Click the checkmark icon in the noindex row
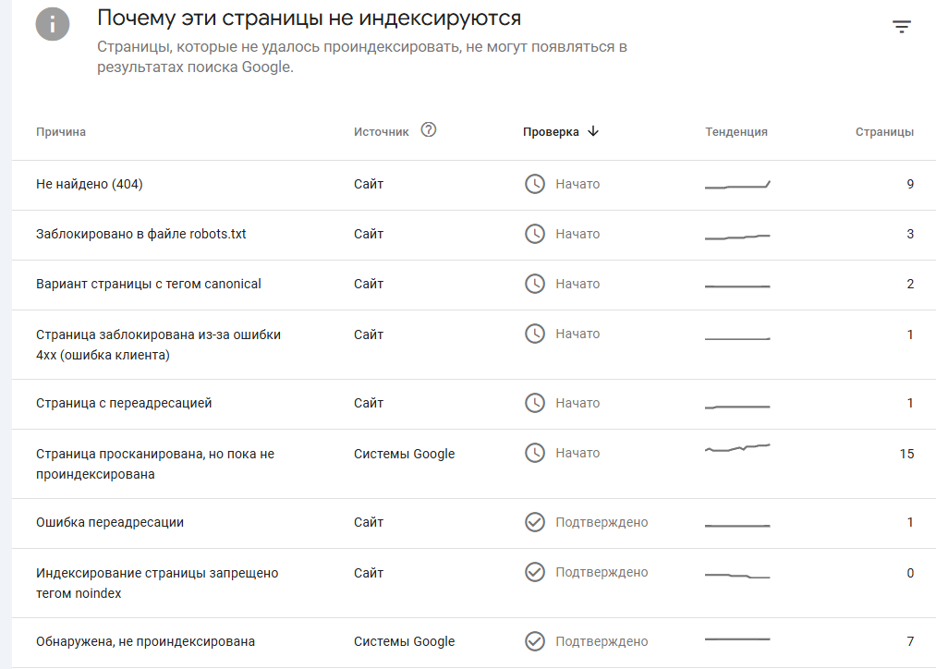 pyautogui.click(x=534, y=572)
